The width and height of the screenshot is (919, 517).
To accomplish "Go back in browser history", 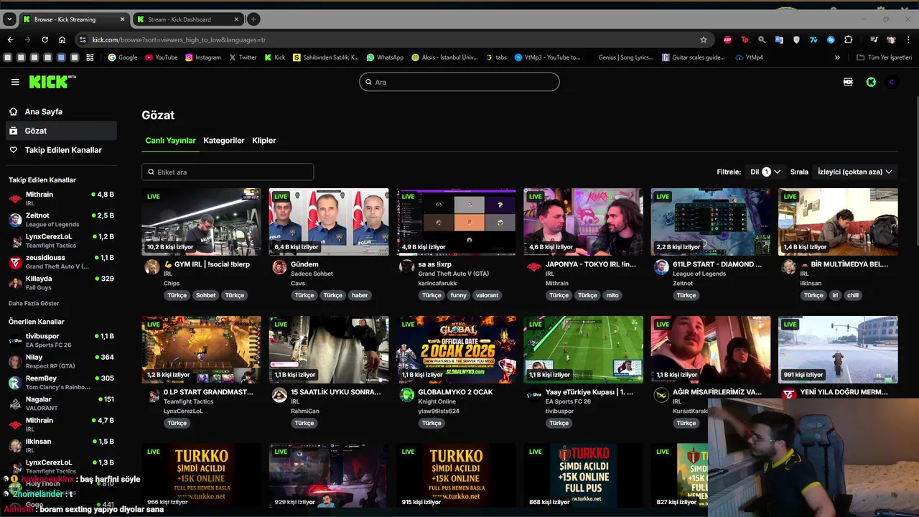I will (10, 39).
